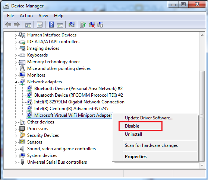Select Intel(R) 82579LM Gigabit Network Connection

[x=79, y=102]
